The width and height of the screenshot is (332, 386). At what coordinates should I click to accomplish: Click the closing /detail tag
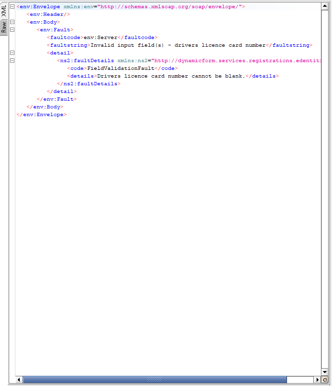62,92
